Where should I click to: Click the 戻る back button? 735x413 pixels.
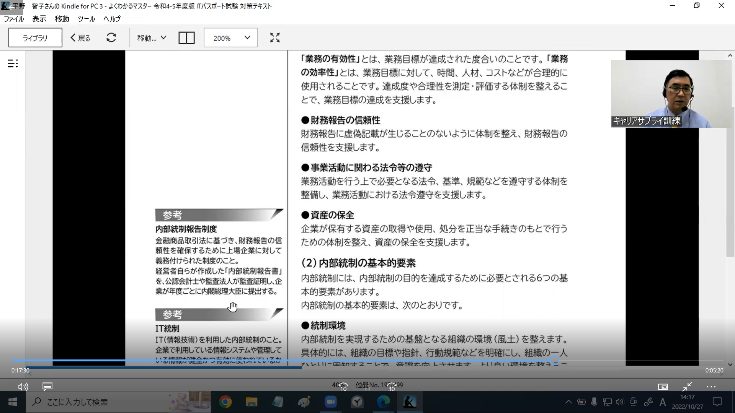click(x=80, y=38)
